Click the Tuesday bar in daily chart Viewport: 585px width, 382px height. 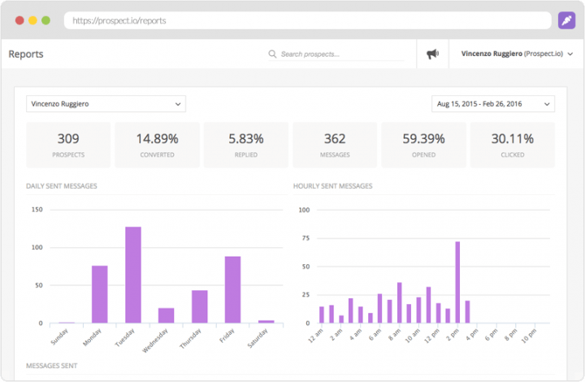(x=133, y=275)
